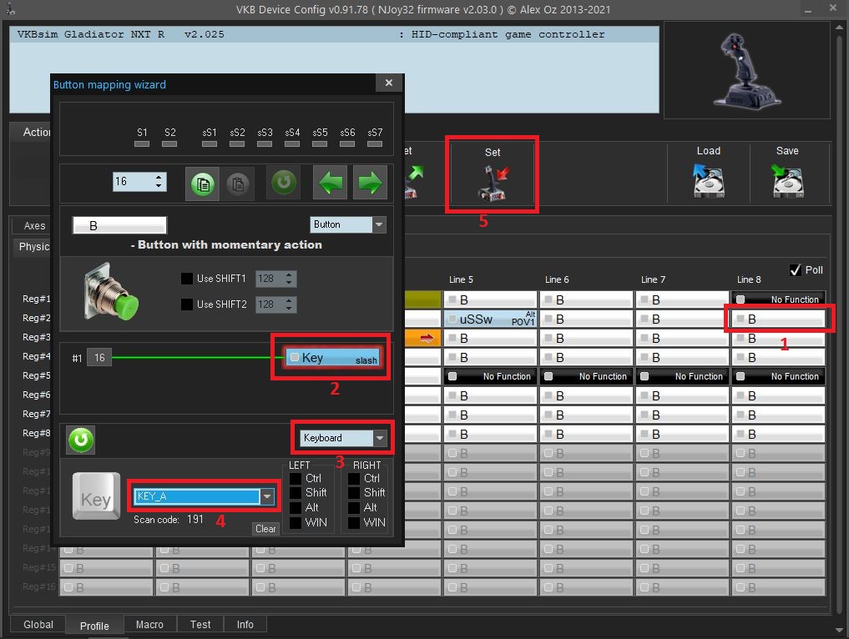Click the green copy button in wizard
849x639 pixels.
[203, 184]
